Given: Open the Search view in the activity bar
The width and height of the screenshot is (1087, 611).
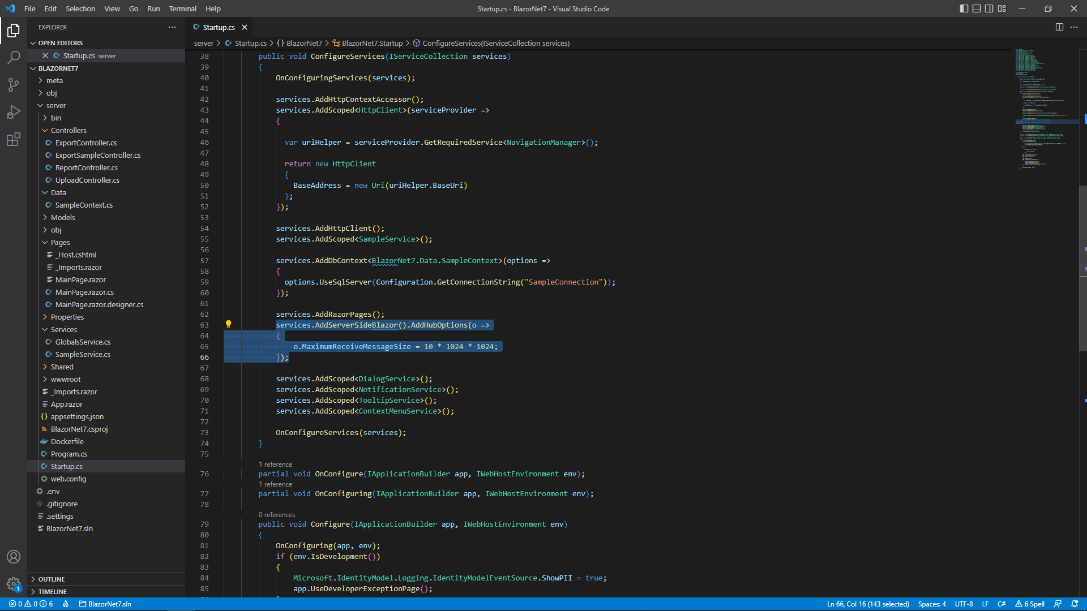Looking at the screenshot, I should (14, 57).
